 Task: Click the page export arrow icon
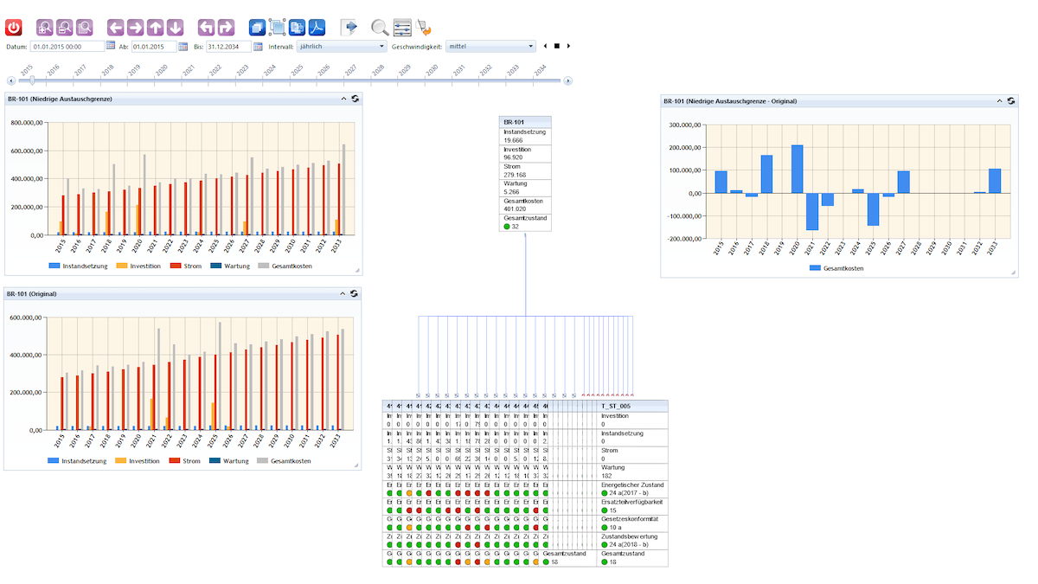click(349, 27)
